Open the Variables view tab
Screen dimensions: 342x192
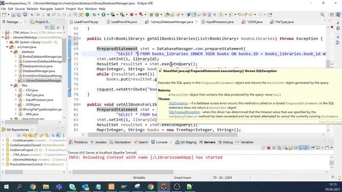coord(244,142)
